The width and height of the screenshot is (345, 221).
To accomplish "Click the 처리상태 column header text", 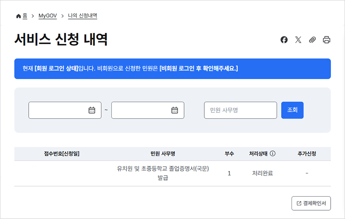I will pyautogui.click(x=258, y=154).
